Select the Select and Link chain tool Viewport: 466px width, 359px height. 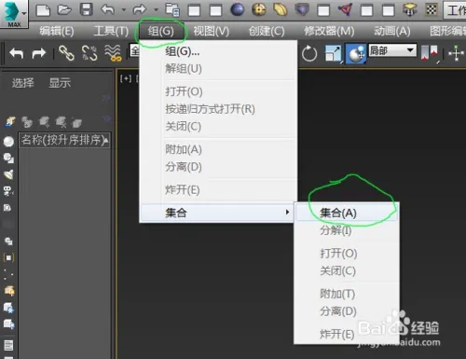tap(66, 53)
